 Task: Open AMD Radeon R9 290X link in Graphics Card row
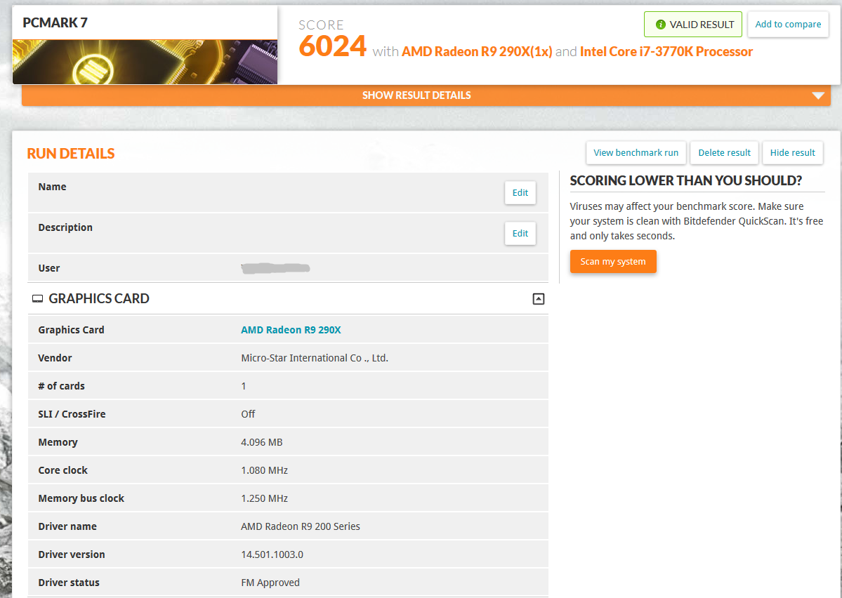pos(291,330)
